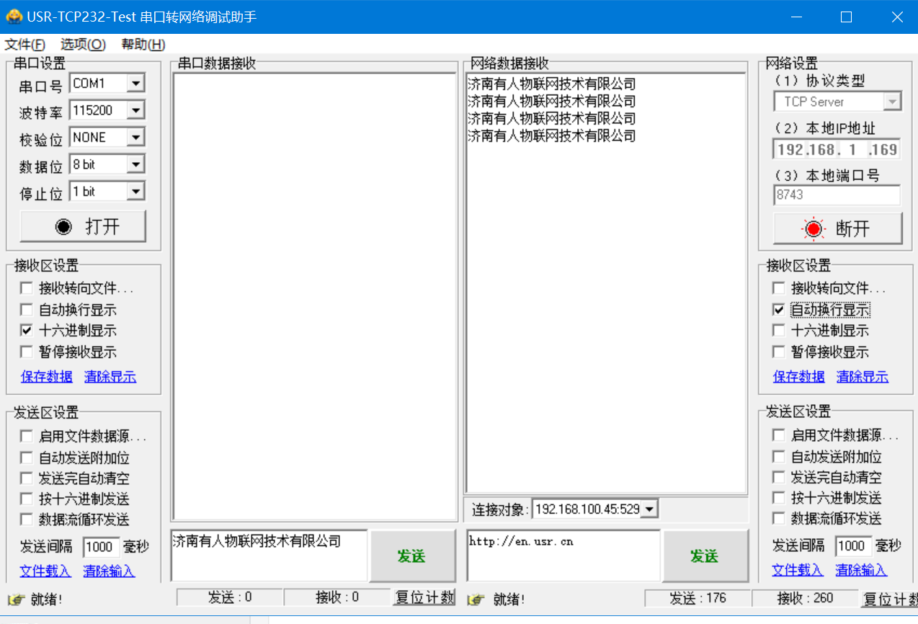Viewport: 918px width, 624px height.
Task: Click the serial 发送 button
Action: tap(412, 556)
